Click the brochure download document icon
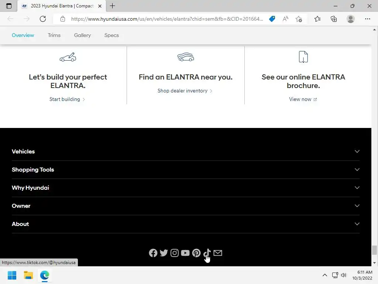 click(303, 57)
